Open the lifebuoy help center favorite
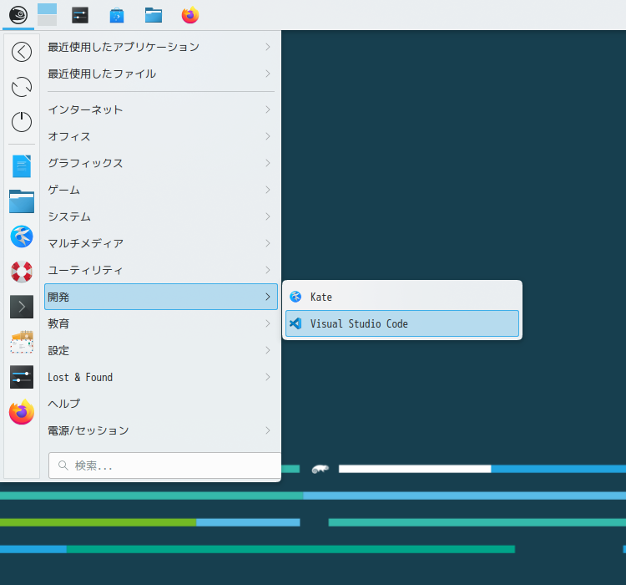626x585 pixels. [x=22, y=272]
